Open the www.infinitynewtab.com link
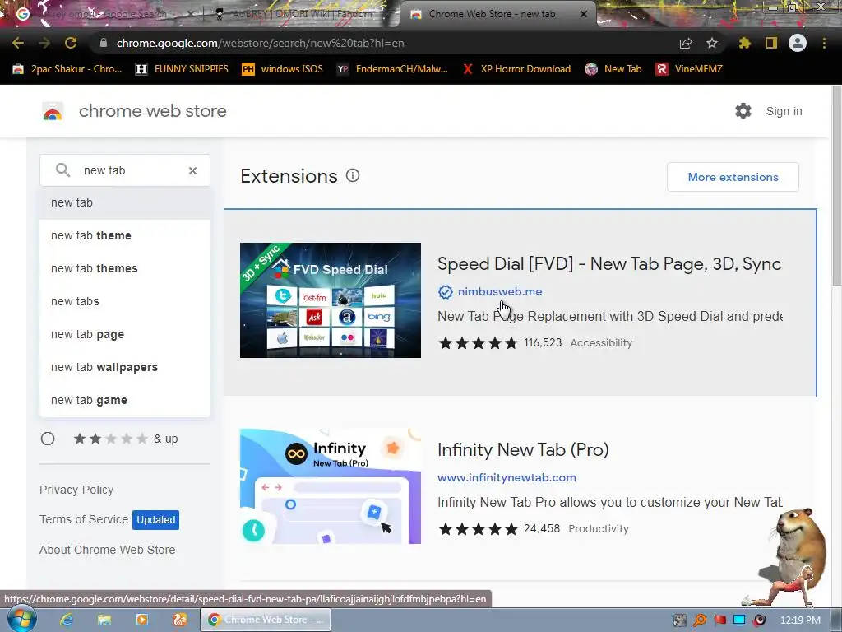The height and width of the screenshot is (632, 842). point(507,478)
